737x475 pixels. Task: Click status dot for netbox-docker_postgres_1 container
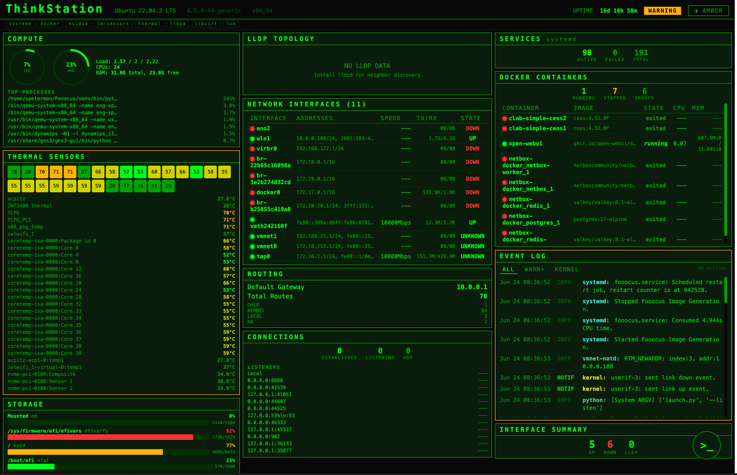coord(504,216)
